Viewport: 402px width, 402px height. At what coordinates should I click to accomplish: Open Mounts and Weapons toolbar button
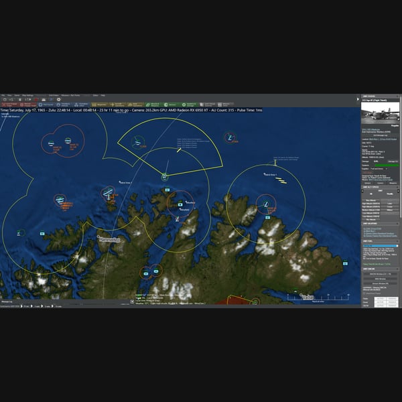coord(153,105)
